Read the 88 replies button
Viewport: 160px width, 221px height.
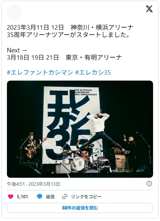coord(80,208)
